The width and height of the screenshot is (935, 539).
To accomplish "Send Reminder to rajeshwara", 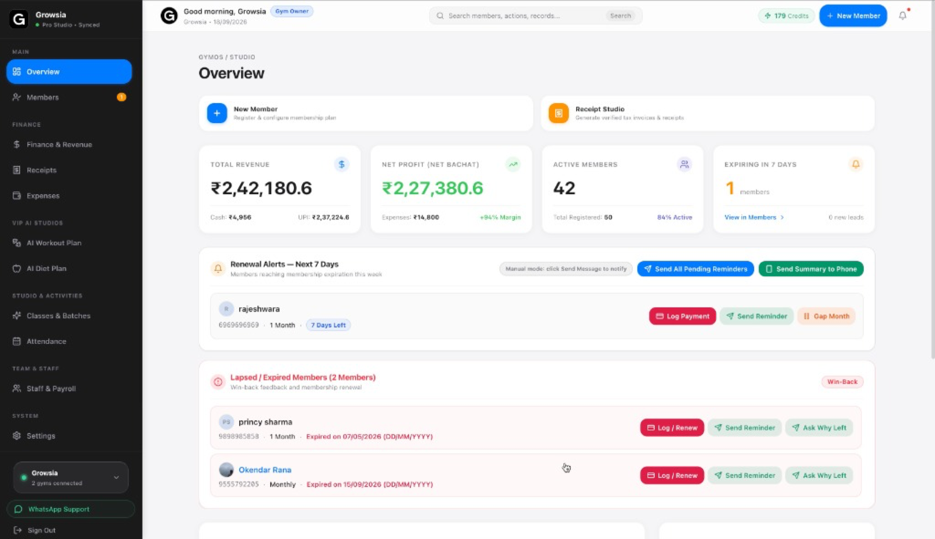I will pos(756,316).
